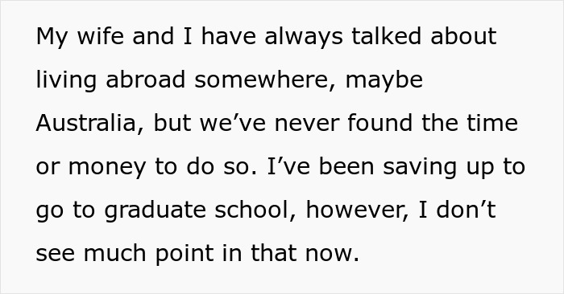Click the word "wife" in first line
Viewport: 564px width, 294px height.
[x=100, y=36]
